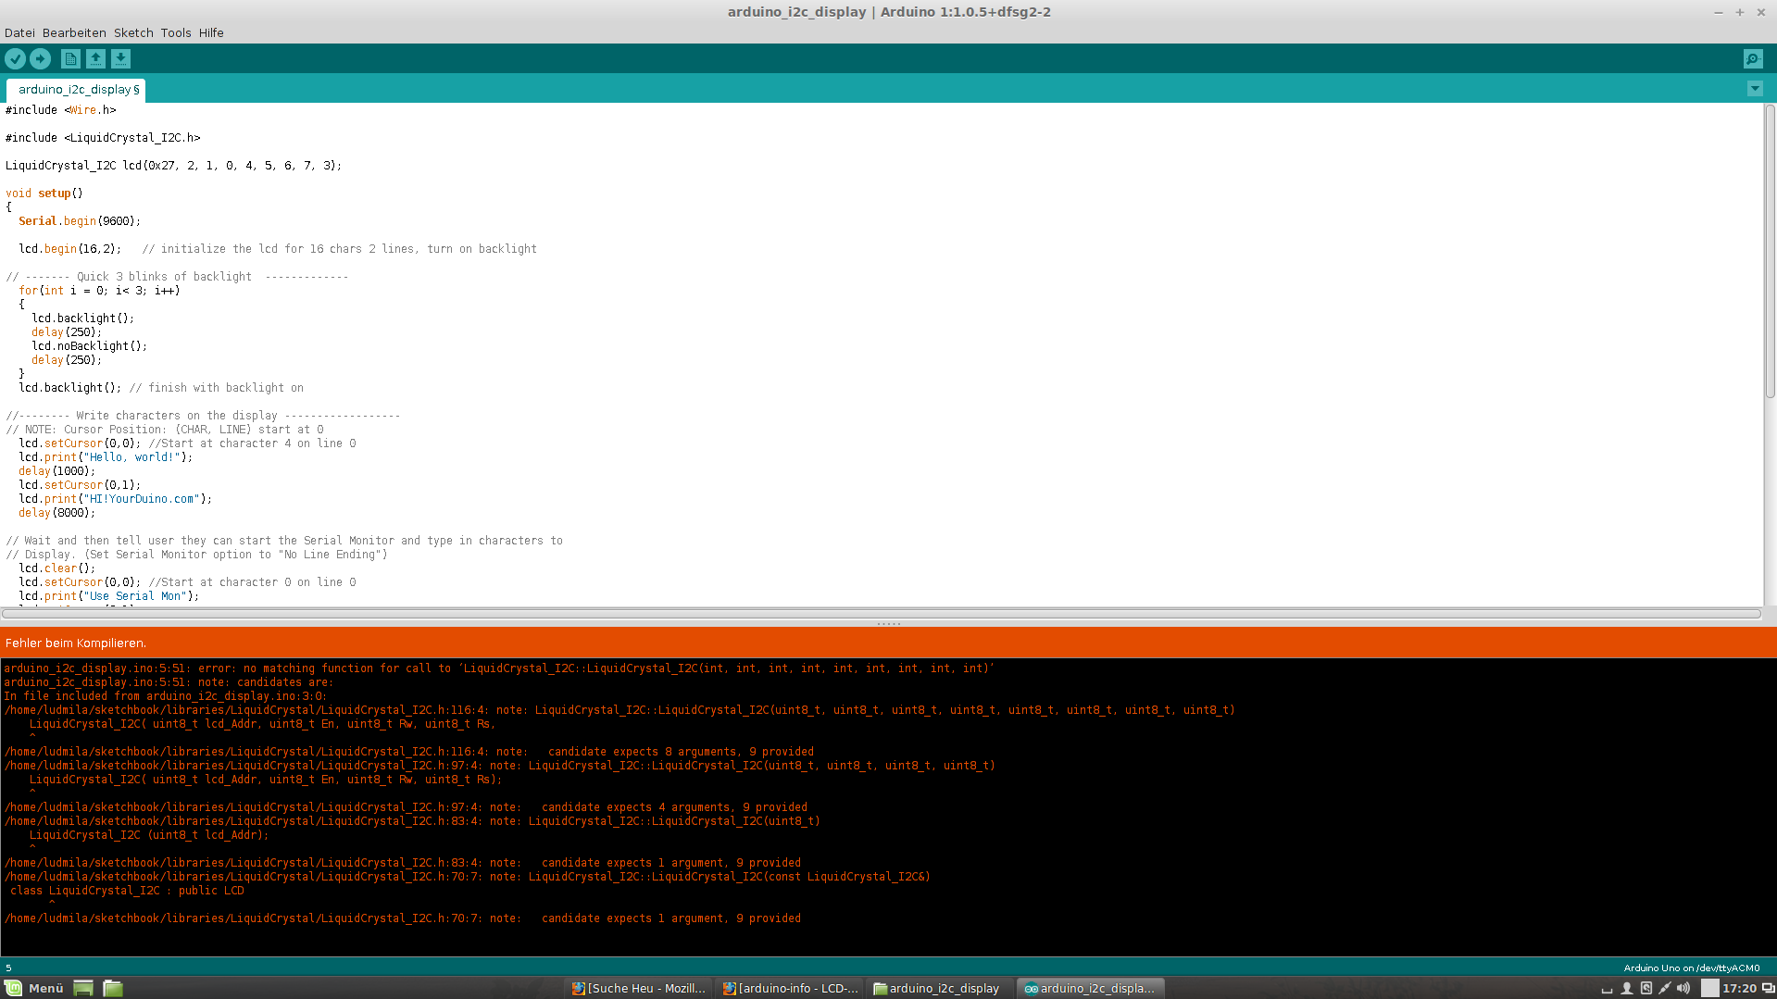Click the 17:20 clock in the panel
1777x999 pixels.
[x=1739, y=988]
